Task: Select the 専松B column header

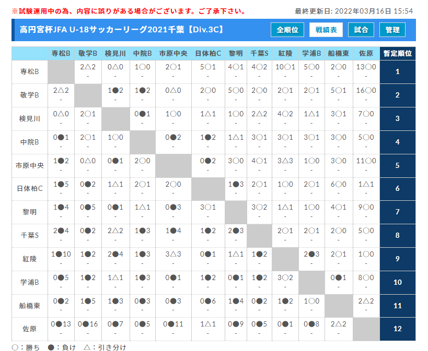Action: tap(61, 53)
